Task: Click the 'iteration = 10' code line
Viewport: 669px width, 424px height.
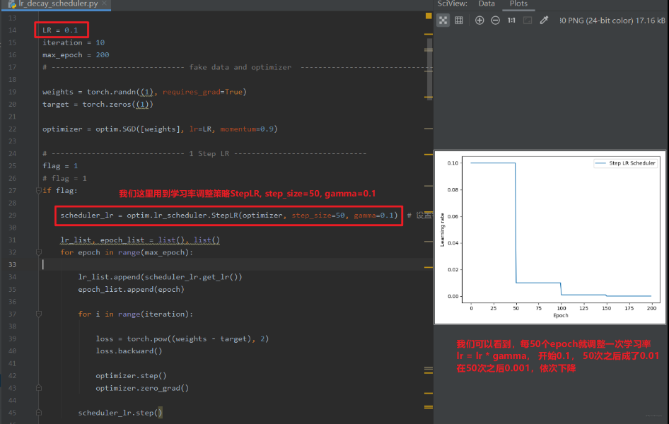Action: pos(74,42)
